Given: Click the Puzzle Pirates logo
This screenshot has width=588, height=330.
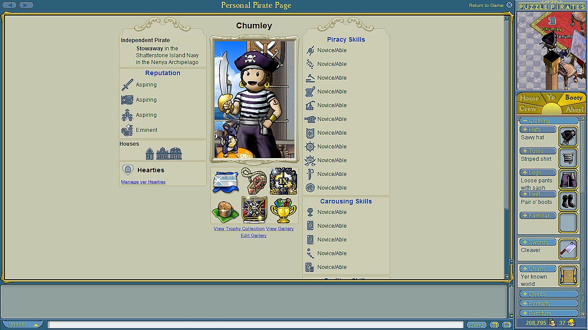Looking at the screenshot, I should point(551,6).
